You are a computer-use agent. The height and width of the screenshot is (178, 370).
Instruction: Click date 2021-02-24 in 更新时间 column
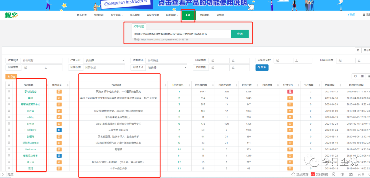point(331,124)
